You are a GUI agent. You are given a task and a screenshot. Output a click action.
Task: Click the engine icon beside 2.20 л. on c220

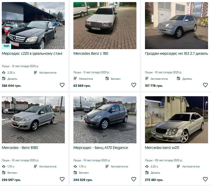click(x=4, y=72)
